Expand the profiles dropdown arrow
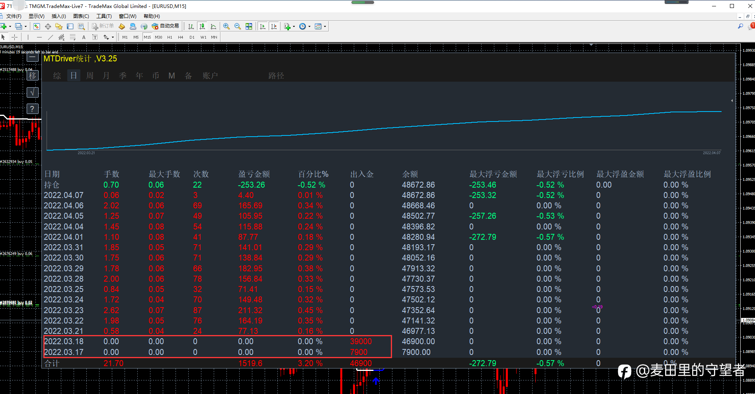This screenshot has width=755, height=394. click(25, 27)
